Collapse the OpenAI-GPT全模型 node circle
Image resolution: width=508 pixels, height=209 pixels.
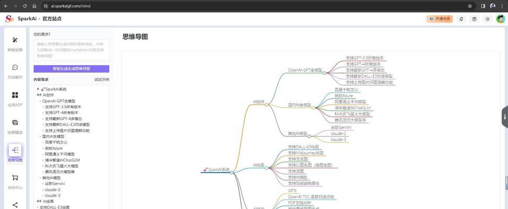click(324, 73)
